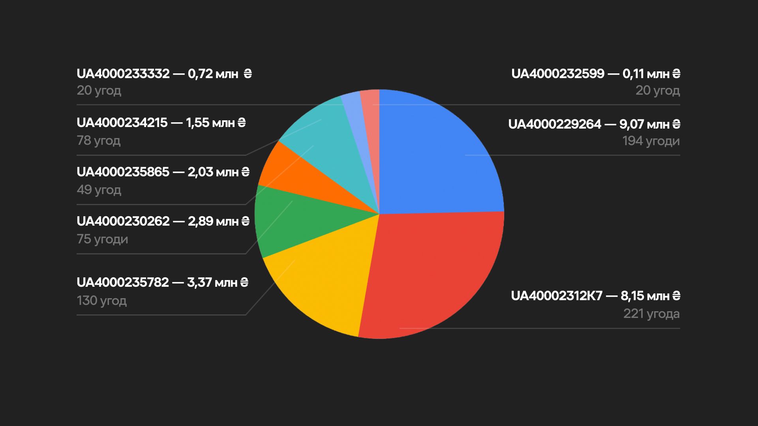
Task: Select the "130 угод" text
Action: click(x=102, y=301)
